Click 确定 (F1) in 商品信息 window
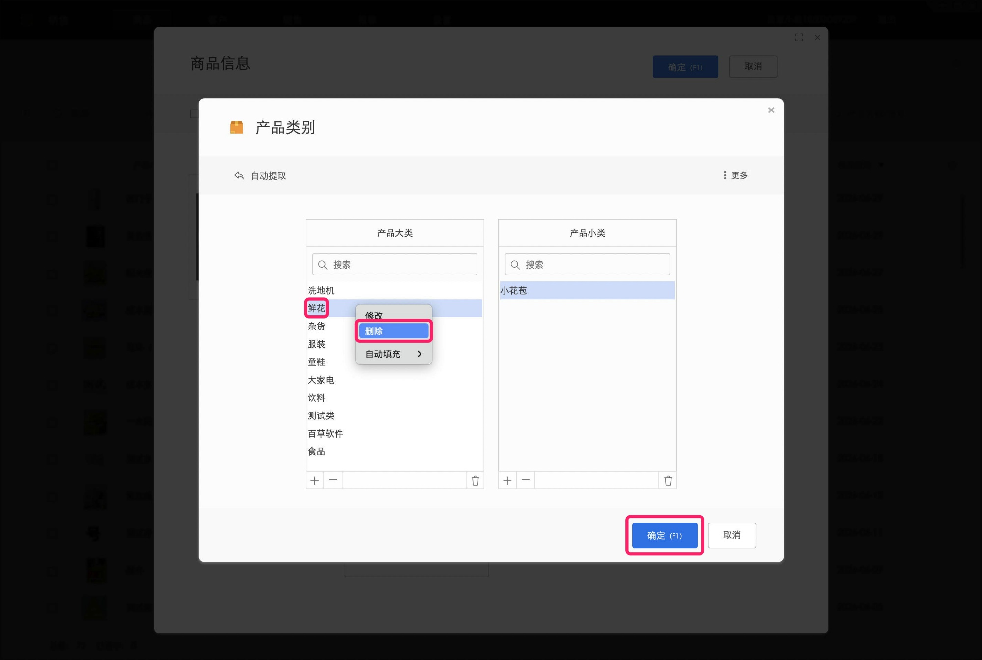This screenshot has height=660, width=982. pos(685,67)
